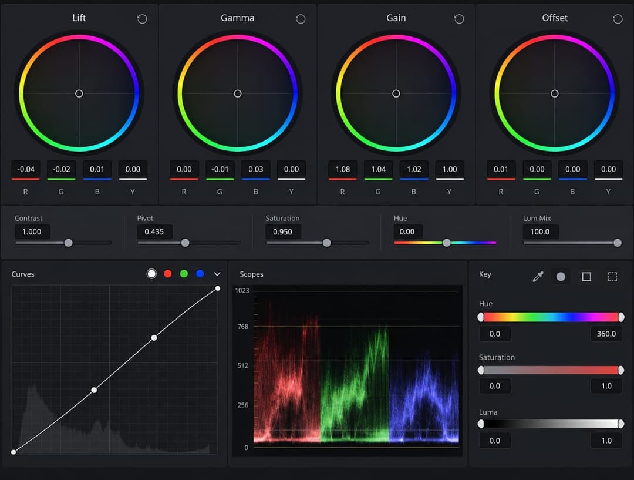Click the Hue value field 0.00
Screen dimensions: 634x480
[407, 232]
